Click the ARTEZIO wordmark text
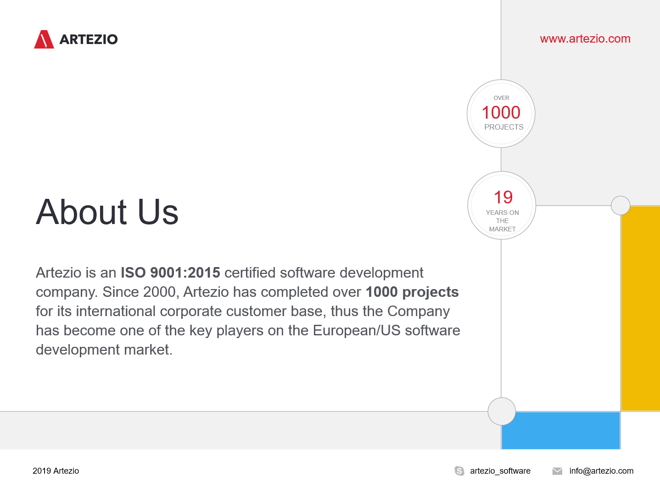660x492 pixels. click(x=89, y=39)
